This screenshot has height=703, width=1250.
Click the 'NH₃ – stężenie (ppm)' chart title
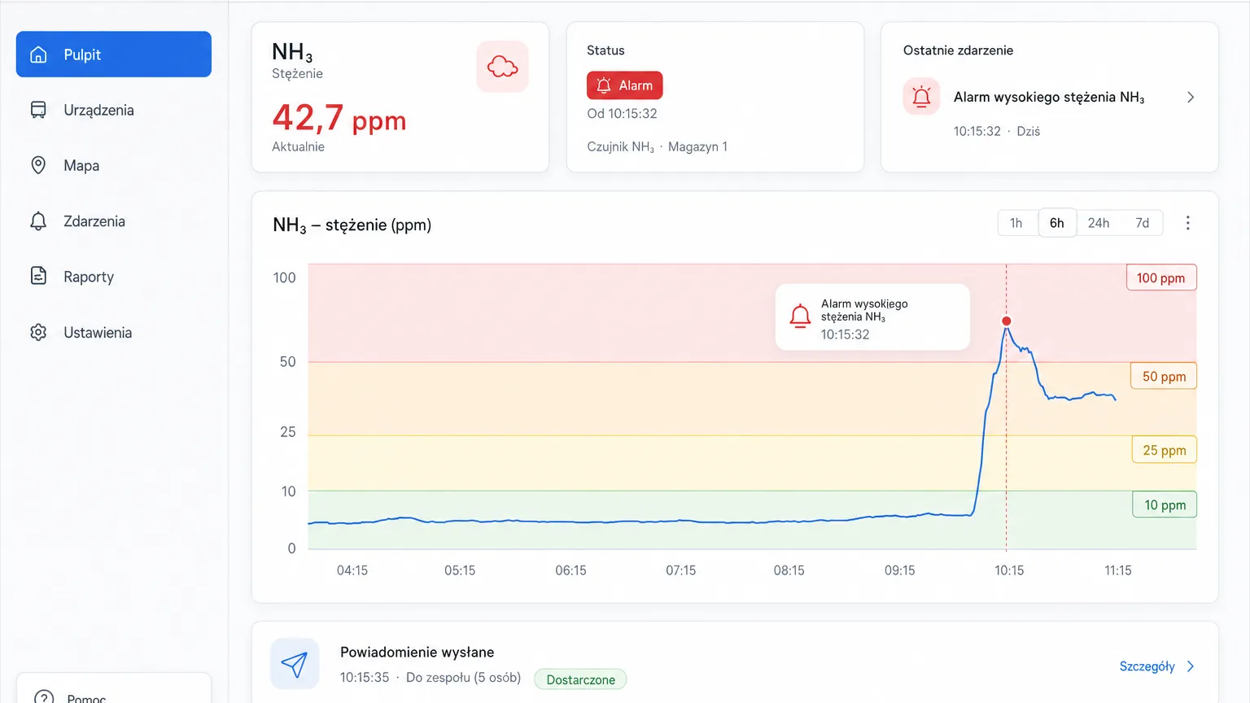point(352,225)
